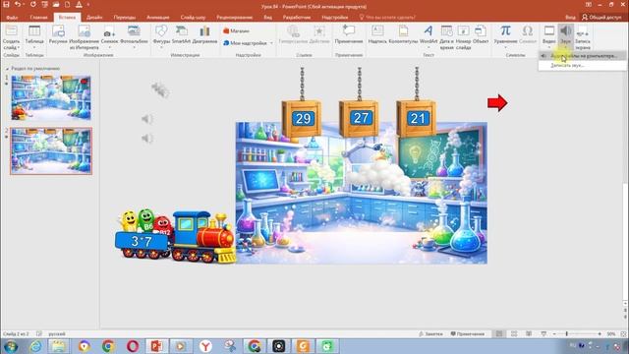Insert a text box (Надпись)
Image resolution: width=629 pixels, height=354 pixels.
click(377, 34)
